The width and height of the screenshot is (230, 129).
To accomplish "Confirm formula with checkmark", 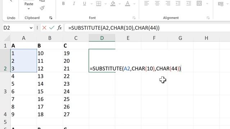I will click(x=52, y=28).
